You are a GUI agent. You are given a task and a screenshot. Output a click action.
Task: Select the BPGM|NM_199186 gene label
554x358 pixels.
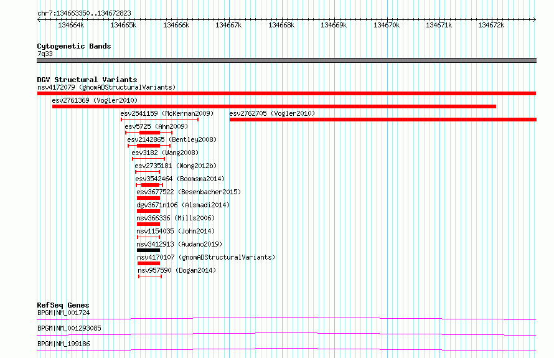pyautogui.click(x=63, y=344)
